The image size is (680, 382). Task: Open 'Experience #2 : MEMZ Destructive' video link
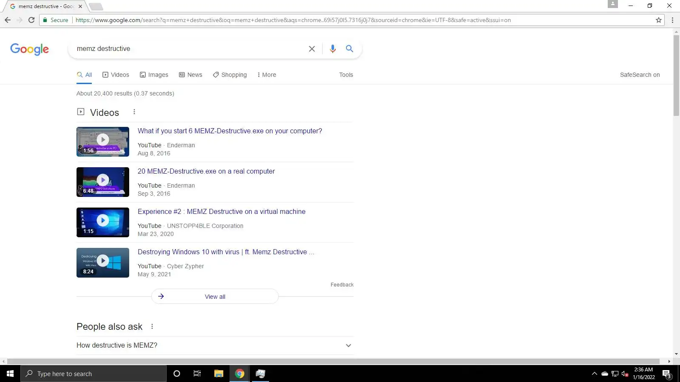click(x=221, y=212)
